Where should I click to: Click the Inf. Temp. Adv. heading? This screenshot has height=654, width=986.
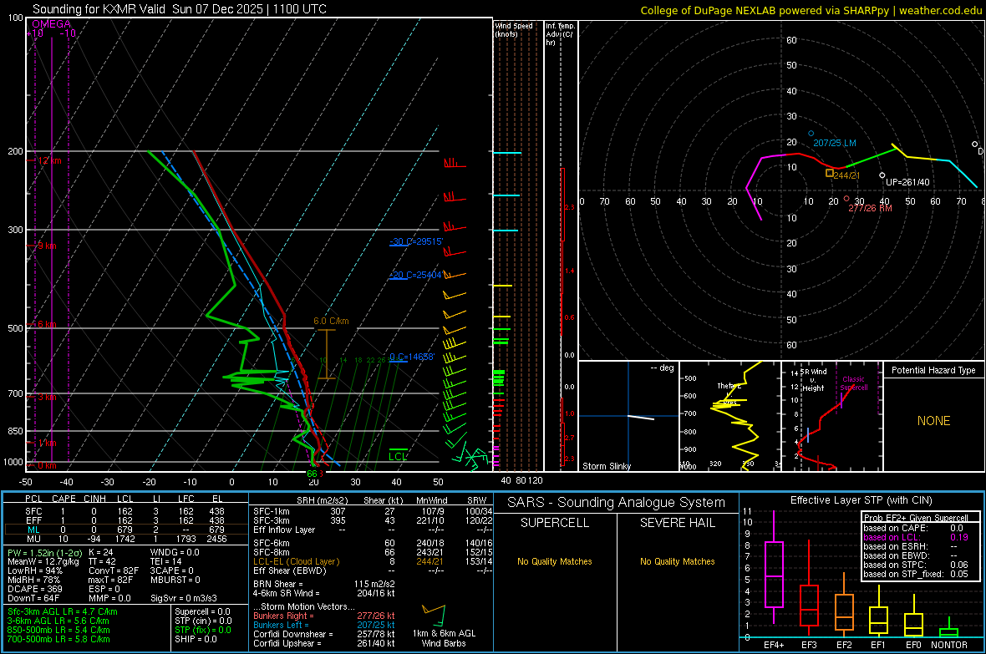pos(560,34)
